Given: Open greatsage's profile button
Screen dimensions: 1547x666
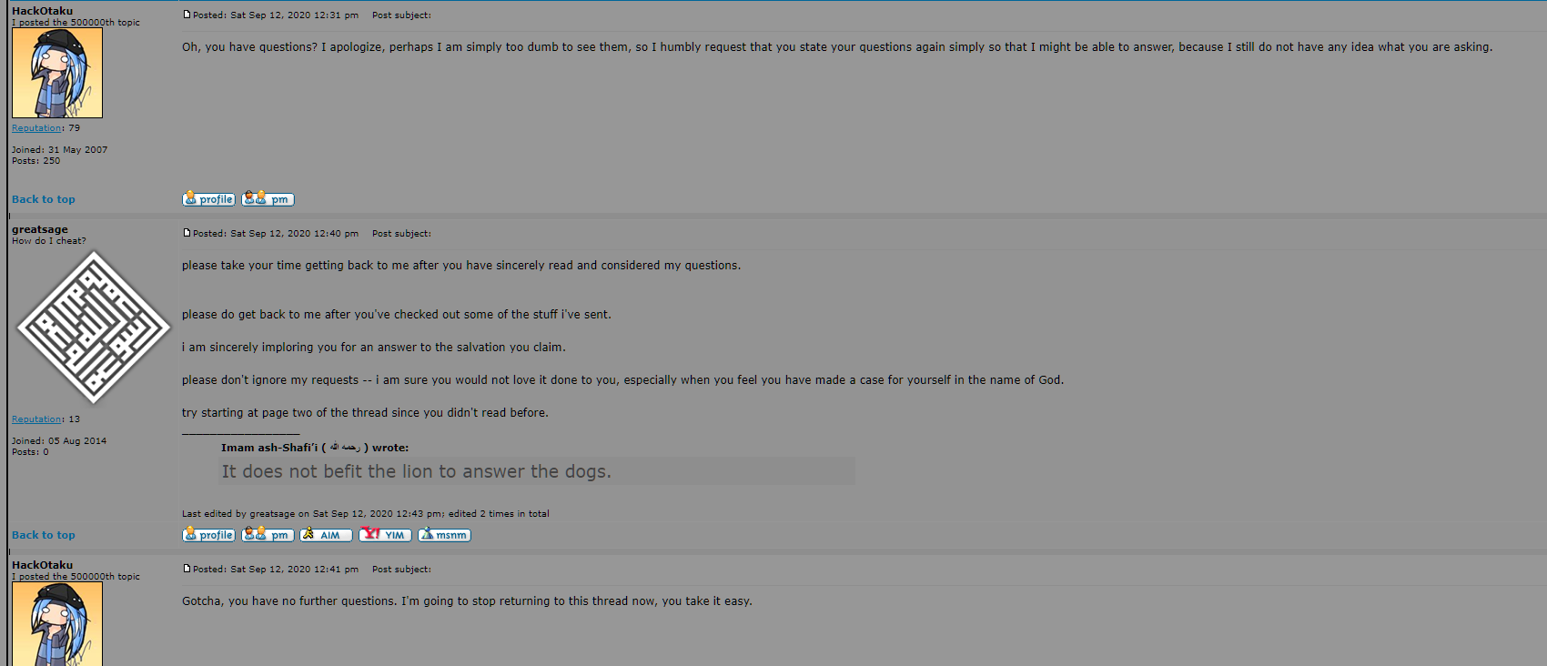Looking at the screenshot, I should (208, 535).
